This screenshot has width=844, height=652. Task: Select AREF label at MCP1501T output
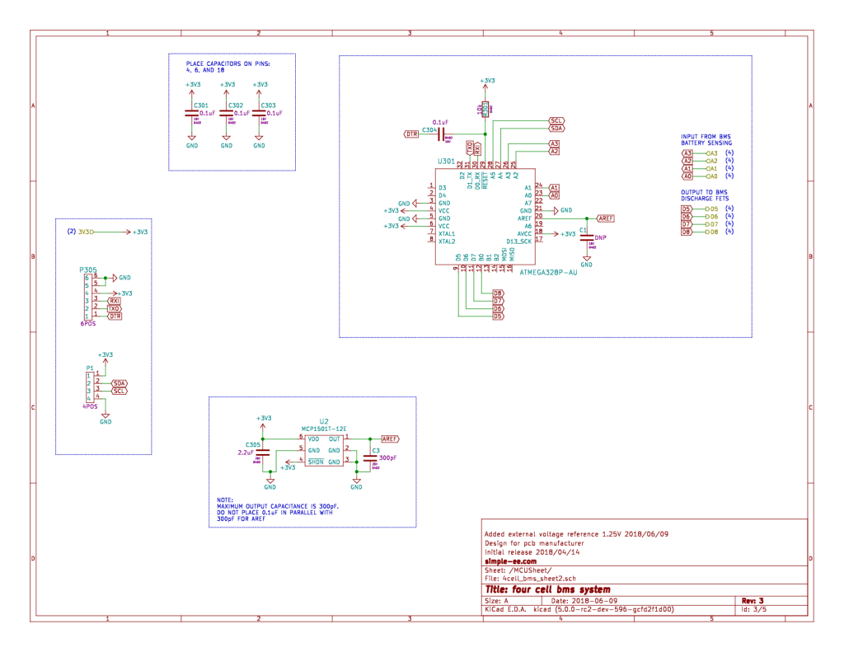(390, 439)
